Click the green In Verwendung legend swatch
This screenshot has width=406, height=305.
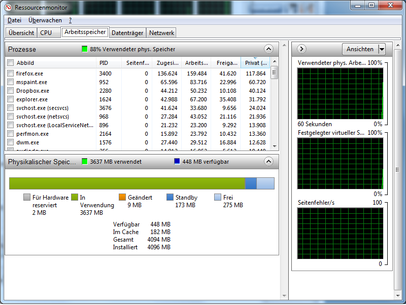pos(75,197)
